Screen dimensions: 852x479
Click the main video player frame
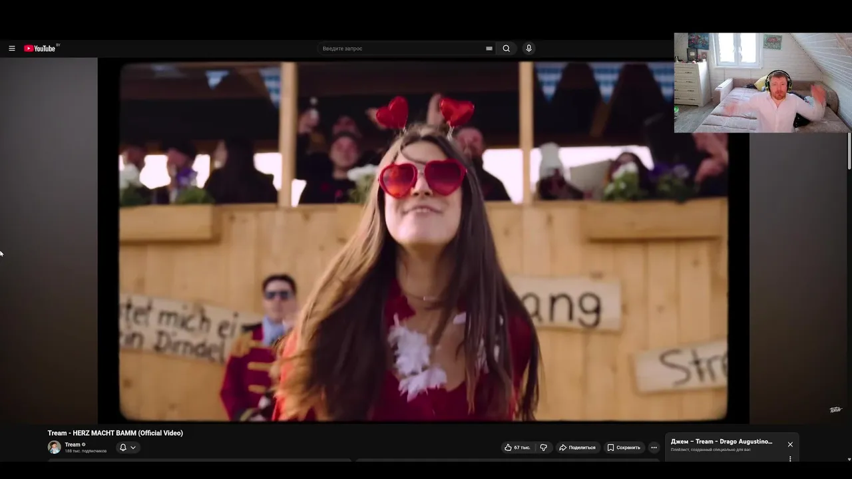[x=423, y=241]
